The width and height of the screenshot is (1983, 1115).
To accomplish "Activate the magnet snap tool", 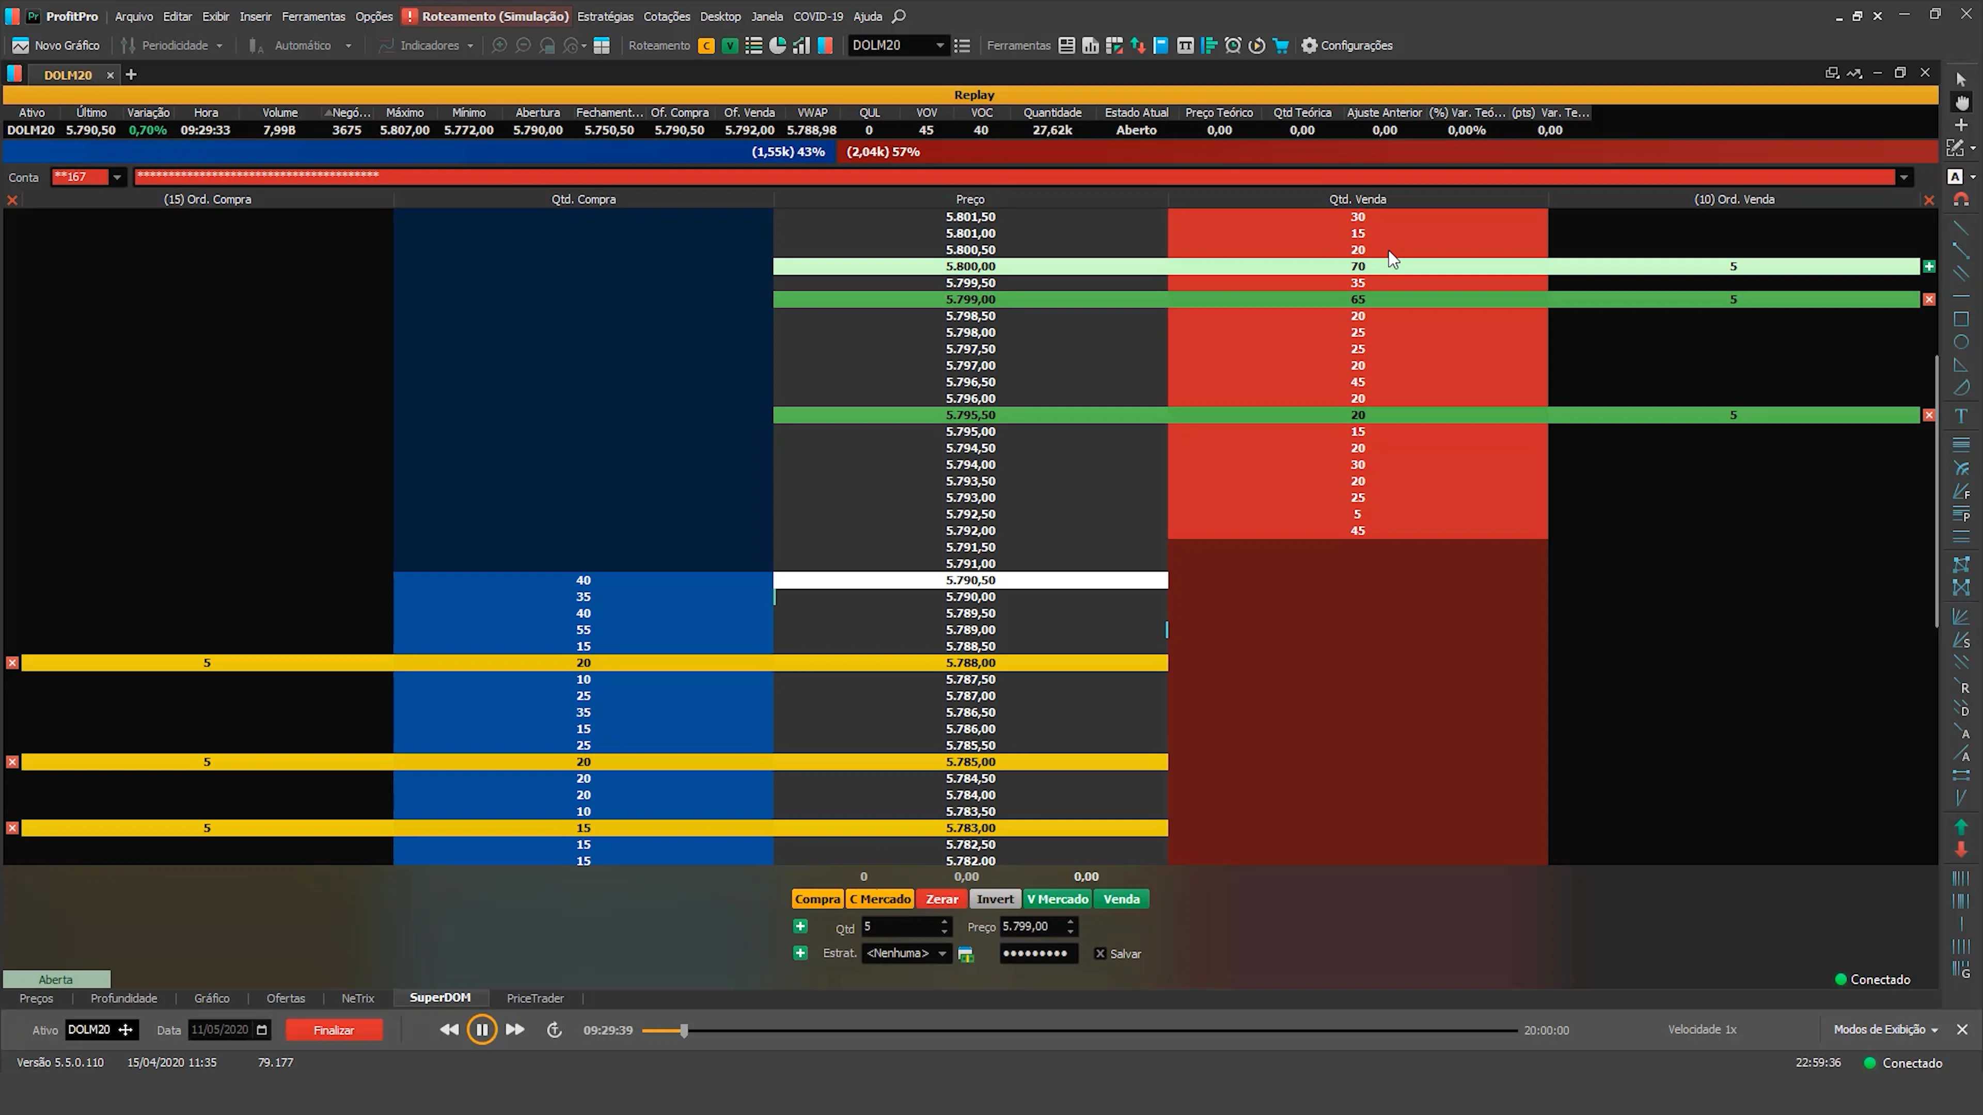I will pos(1961,199).
